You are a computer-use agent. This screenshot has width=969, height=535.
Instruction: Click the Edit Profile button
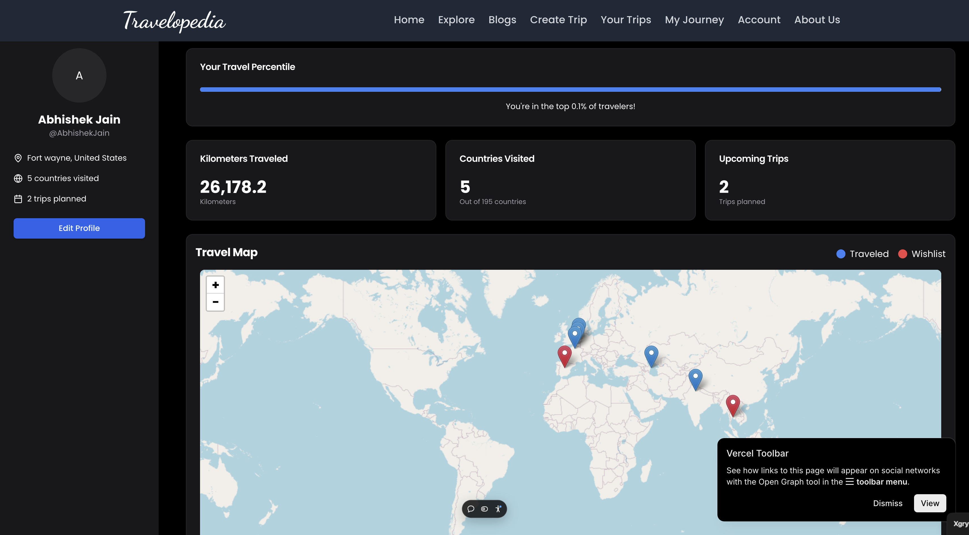point(79,228)
